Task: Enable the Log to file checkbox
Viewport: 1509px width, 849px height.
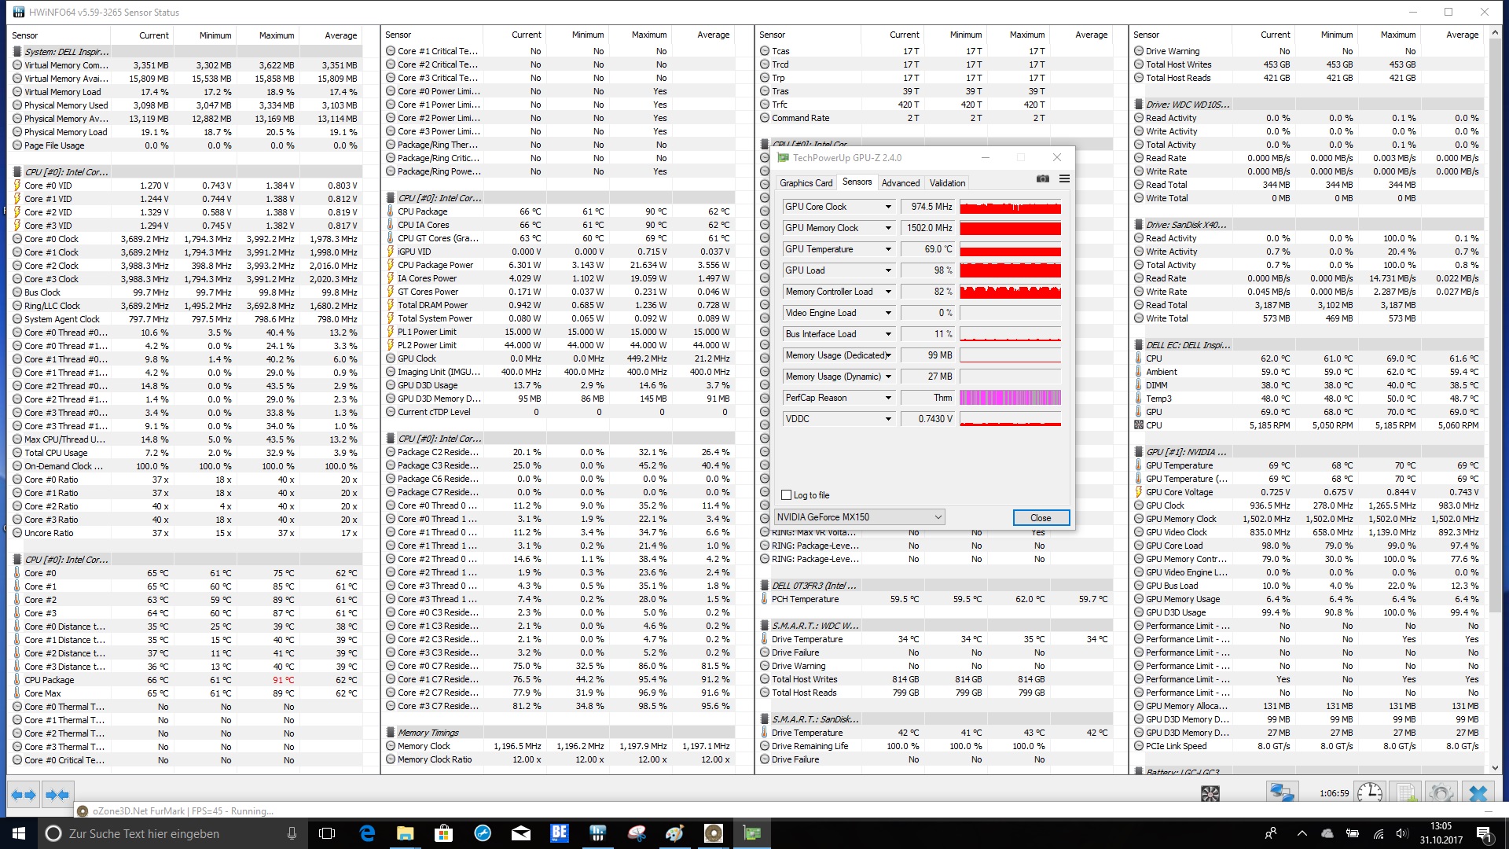Action: coord(786,495)
